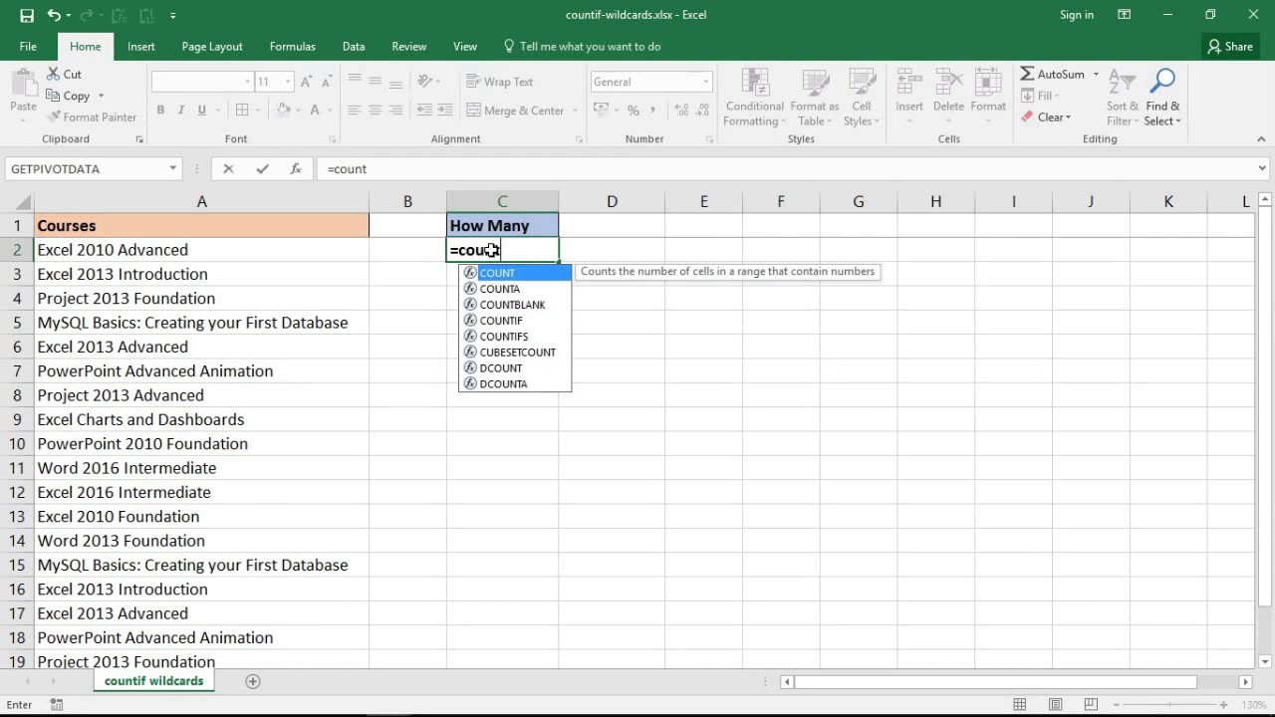Click the Cut scissors command
Screen dimensions: 1275x717
[64, 75]
